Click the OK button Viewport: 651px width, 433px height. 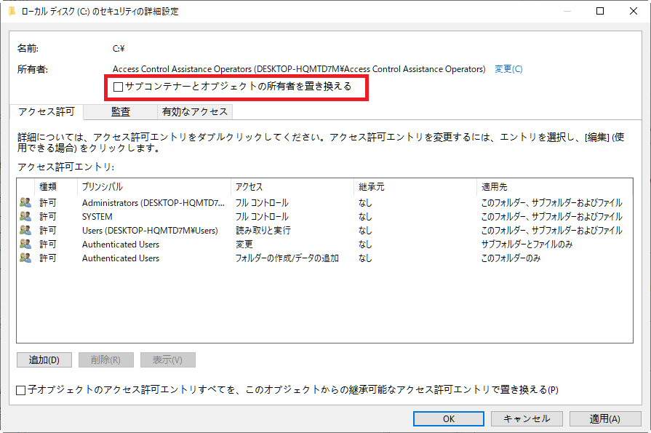pos(449,419)
